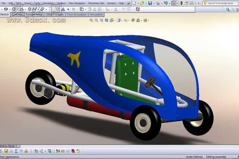Click the Zoom to Area view icon

click(96, 20)
